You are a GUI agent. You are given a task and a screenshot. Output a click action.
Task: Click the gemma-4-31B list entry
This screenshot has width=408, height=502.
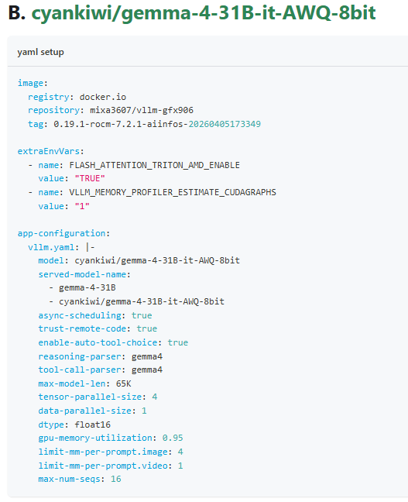point(87,288)
